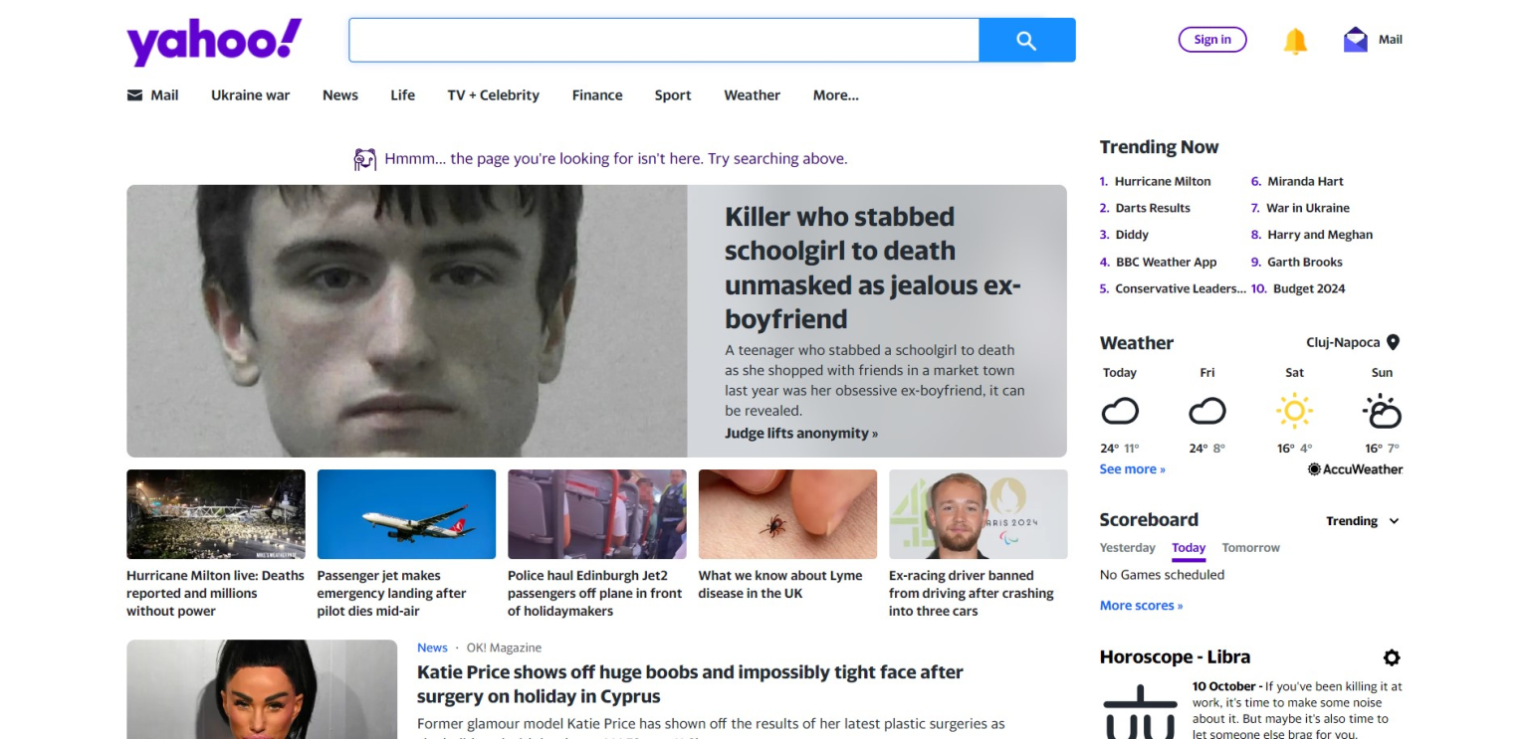Click Judge lifts anonymity link
This screenshot has width=1529, height=739.
801,434
